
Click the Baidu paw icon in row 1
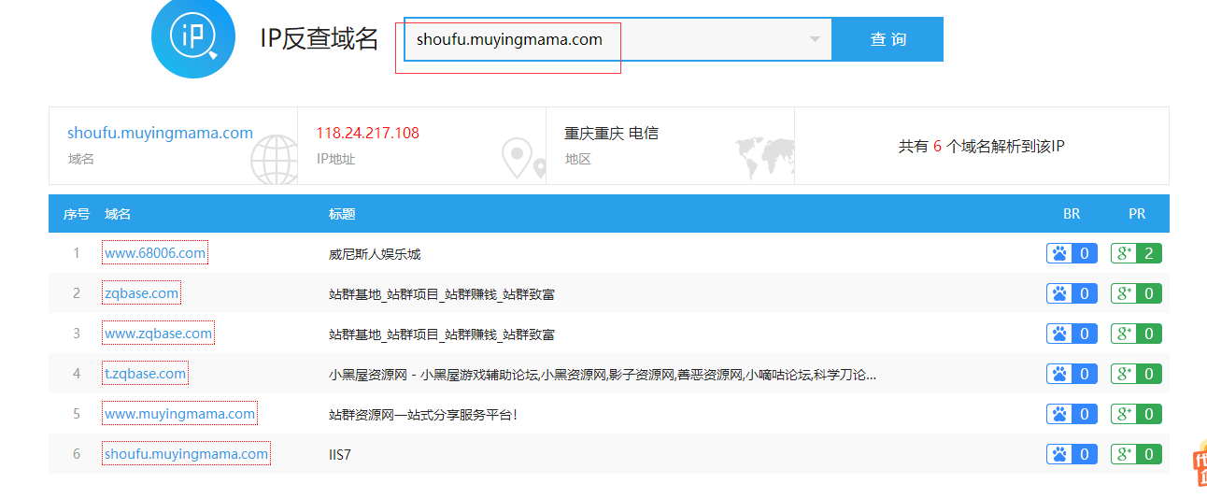pyautogui.click(x=1059, y=253)
